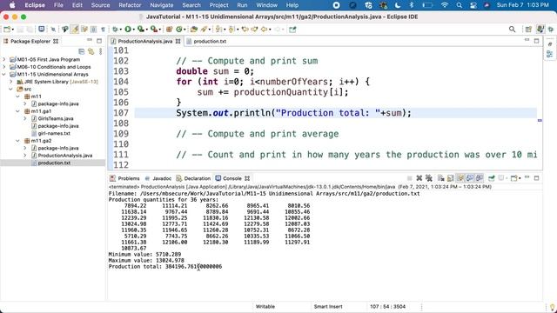Collapse the src folder node
The height and width of the screenshot is (313, 557).
(11, 89)
